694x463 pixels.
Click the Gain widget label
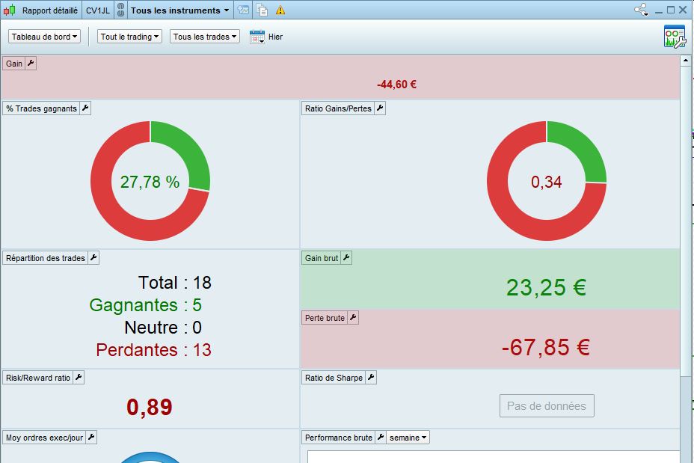click(14, 64)
